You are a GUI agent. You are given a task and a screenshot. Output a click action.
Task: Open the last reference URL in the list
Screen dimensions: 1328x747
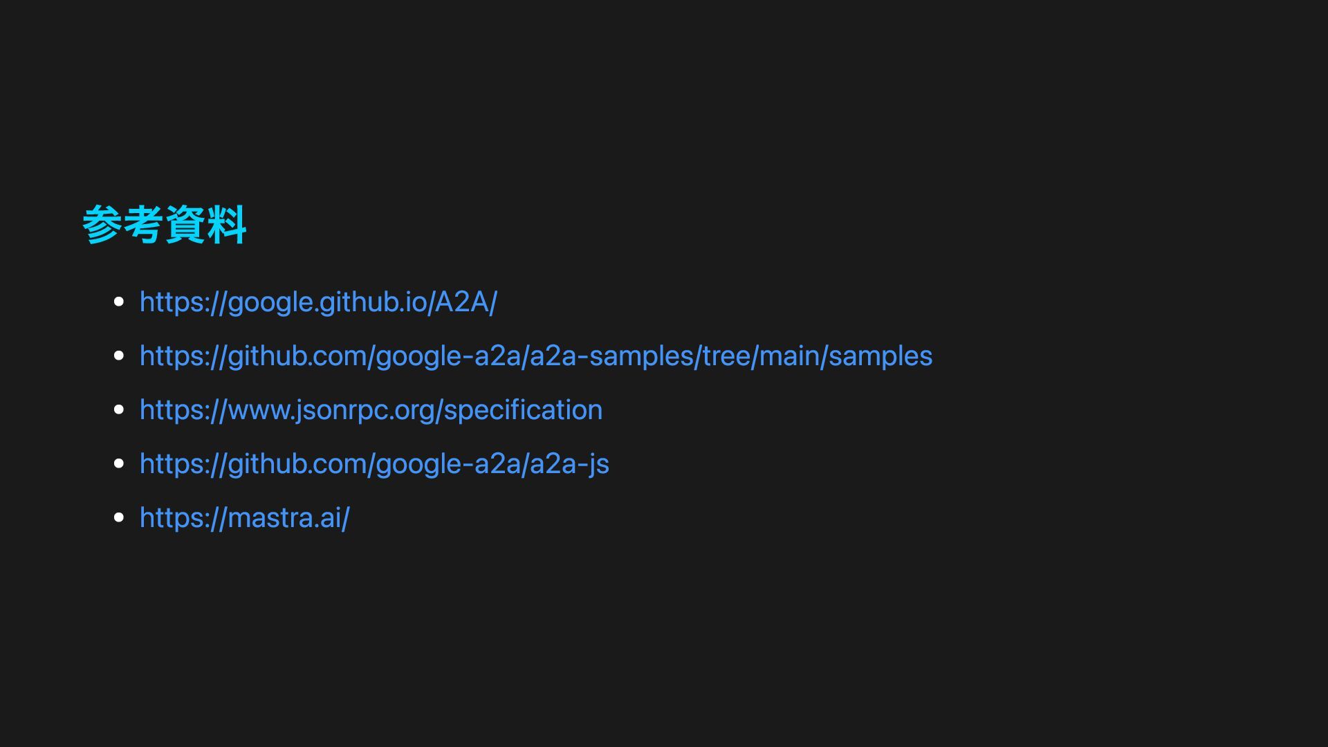(245, 518)
